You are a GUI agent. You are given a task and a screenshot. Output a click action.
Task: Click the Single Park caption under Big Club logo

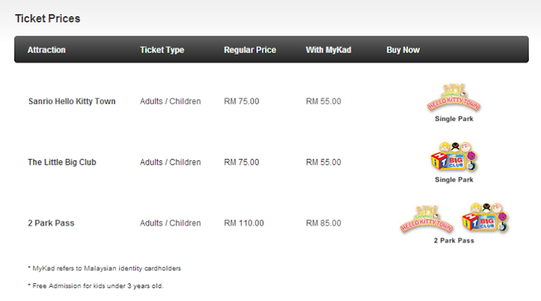tap(454, 180)
